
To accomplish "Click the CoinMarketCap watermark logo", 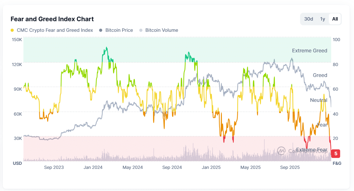I will [x=281, y=150].
